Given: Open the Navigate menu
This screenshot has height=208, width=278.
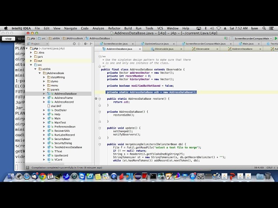Looking at the screenshot, I should pyautogui.click(x=70, y=28).
